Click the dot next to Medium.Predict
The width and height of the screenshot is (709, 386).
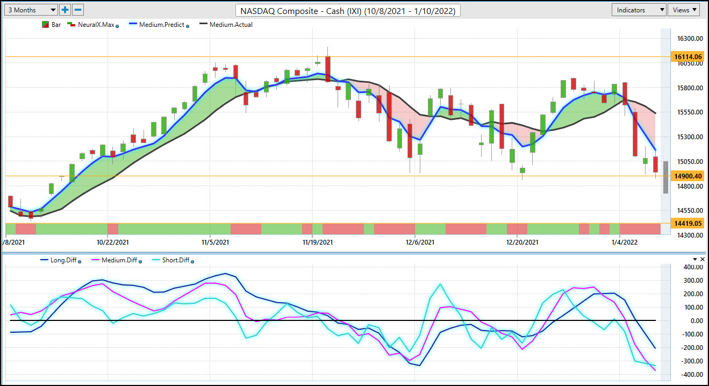[188, 26]
